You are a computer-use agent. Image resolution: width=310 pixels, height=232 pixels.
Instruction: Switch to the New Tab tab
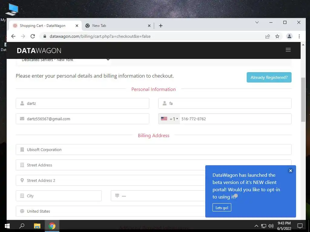118,26
